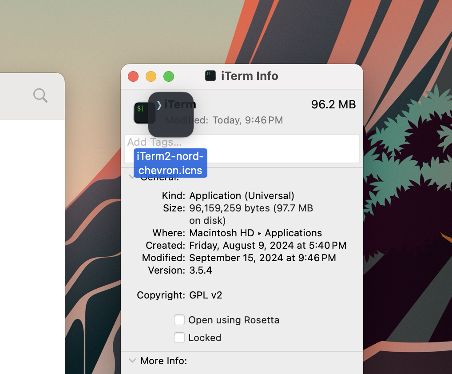Click the Version 3.5.4 value
This screenshot has height=374, width=452.
click(201, 270)
